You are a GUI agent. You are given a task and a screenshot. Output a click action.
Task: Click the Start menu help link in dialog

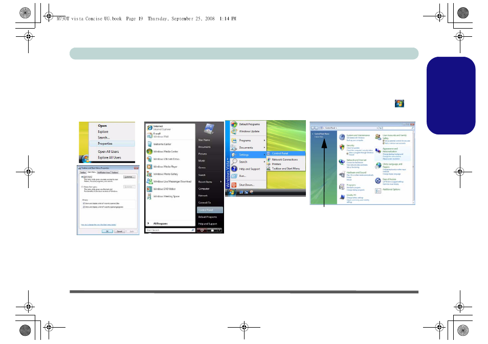pos(98,224)
